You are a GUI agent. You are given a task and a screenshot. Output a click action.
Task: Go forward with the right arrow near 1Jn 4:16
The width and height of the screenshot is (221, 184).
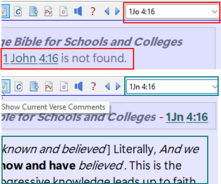point(118,86)
